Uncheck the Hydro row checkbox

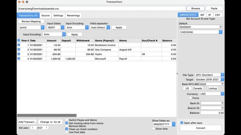pos(19,54)
